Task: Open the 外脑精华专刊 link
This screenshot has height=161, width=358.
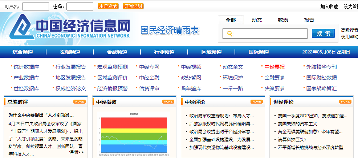Action: (x=321, y=67)
